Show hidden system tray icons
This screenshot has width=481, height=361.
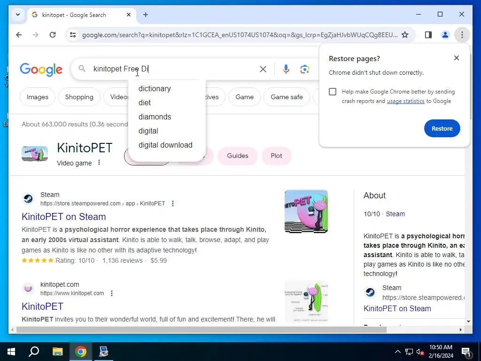coord(397,352)
